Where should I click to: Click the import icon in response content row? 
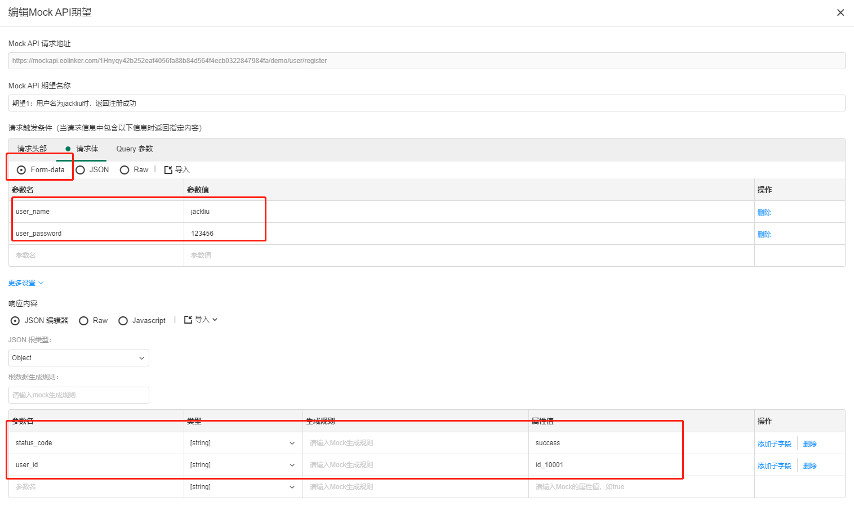188,320
